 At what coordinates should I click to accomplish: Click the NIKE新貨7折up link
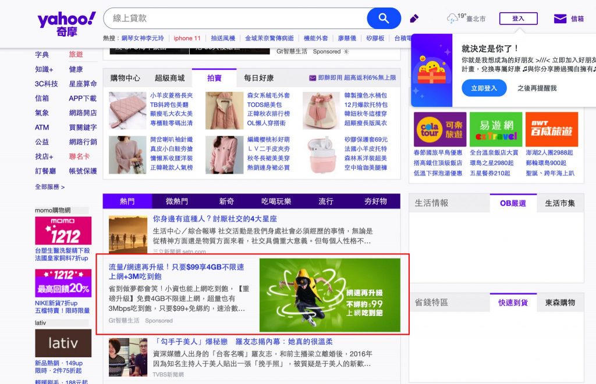[x=56, y=303]
